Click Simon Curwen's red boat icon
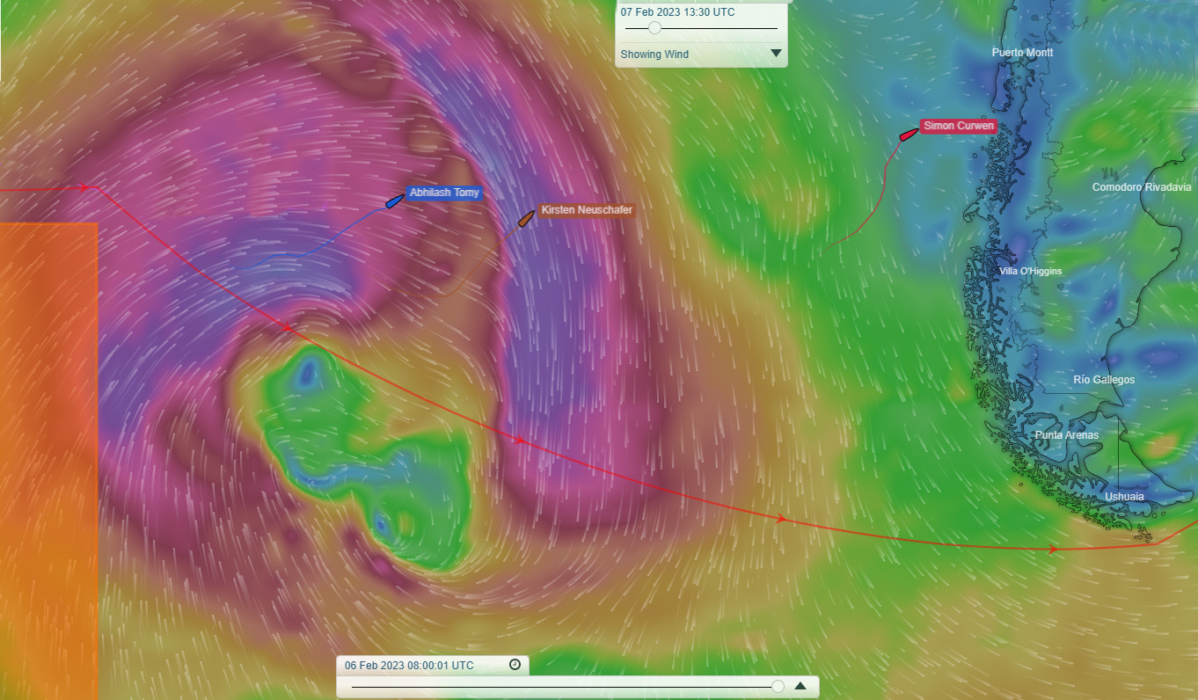Screen dimensions: 1198x700 (909, 135)
